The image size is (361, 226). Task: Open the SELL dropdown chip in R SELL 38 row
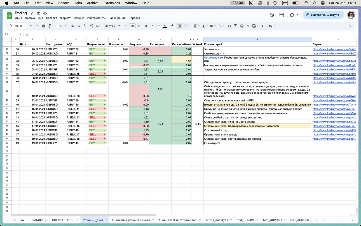[97, 96]
